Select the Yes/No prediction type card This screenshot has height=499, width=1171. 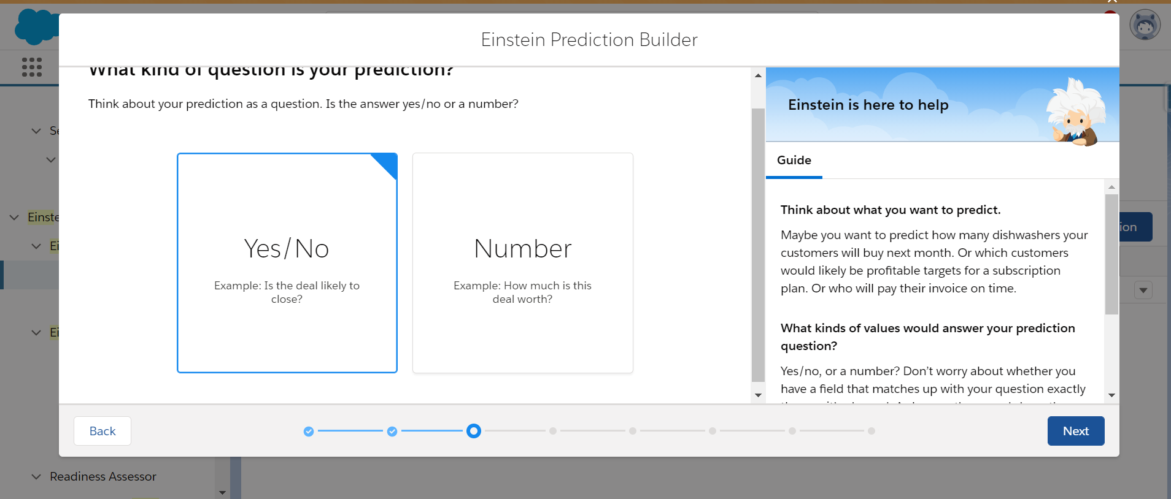[287, 263]
